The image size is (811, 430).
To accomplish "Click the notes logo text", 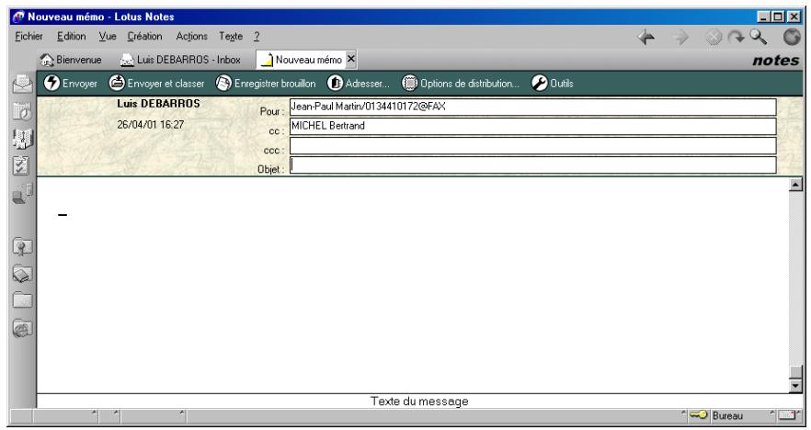I will coord(776,61).
